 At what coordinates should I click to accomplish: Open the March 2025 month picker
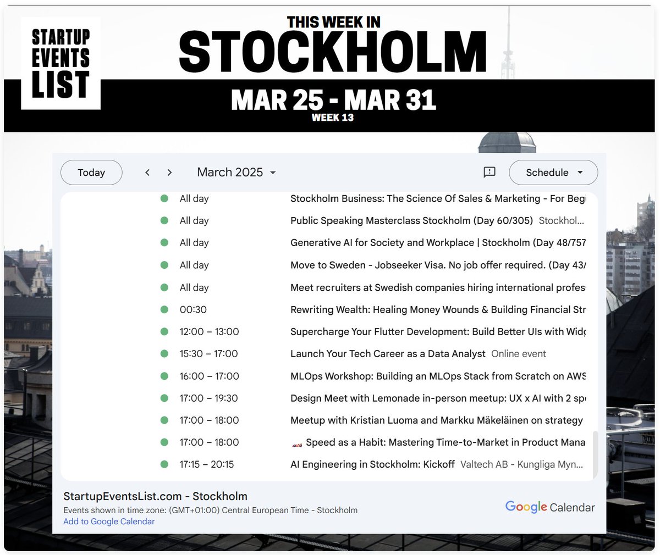coord(237,173)
